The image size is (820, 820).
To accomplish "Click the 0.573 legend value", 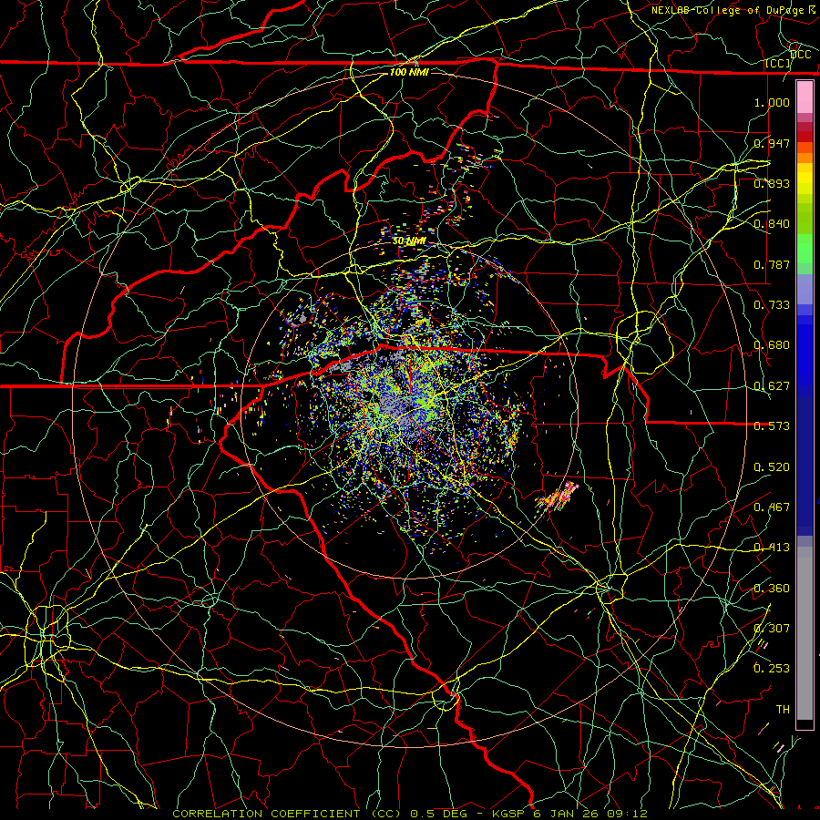I will pyautogui.click(x=772, y=426).
